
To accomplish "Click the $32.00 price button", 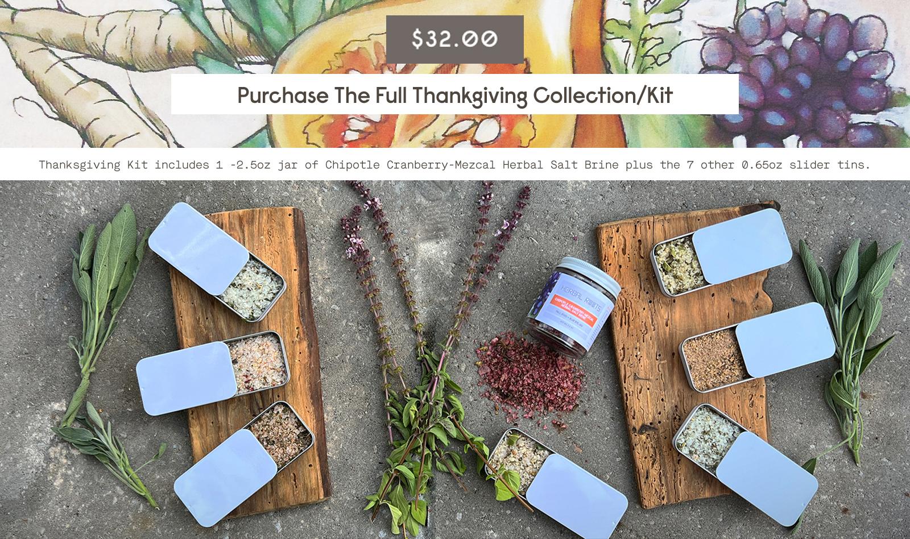I will pos(454,39).
